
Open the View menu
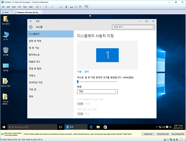(x=14, y=7)
